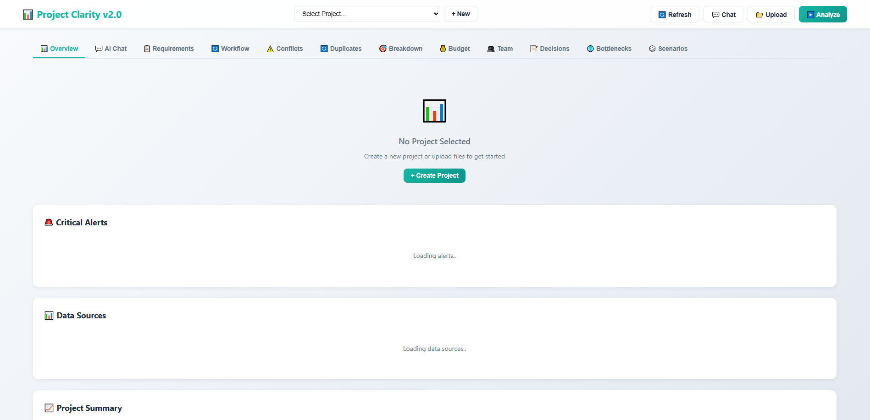Click the large chart icon above No Project Selected
The width and height of the screenshot is (870, 420).
(x=434, y=111)
